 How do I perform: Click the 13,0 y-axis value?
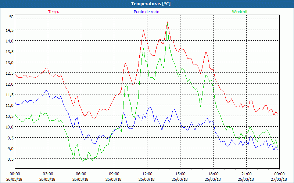click(10, 62)
